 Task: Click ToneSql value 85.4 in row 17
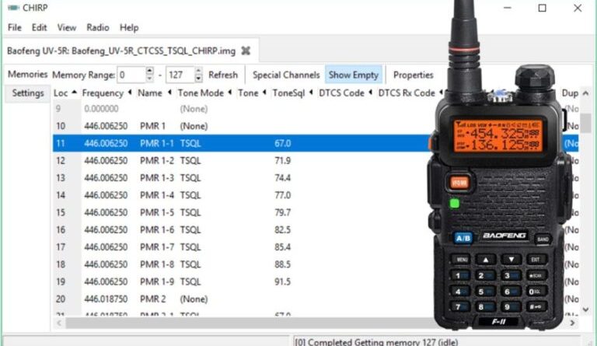point(282,247)
